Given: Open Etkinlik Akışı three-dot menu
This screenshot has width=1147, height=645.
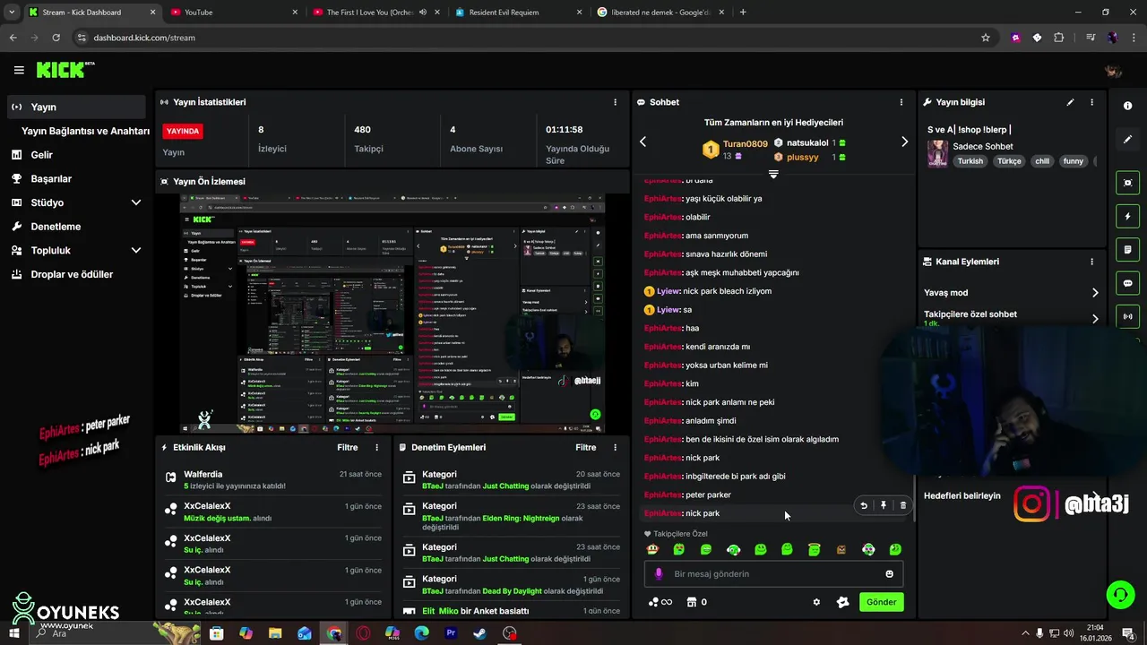Looking at the screenshot, I should click(x=376, y=447).
